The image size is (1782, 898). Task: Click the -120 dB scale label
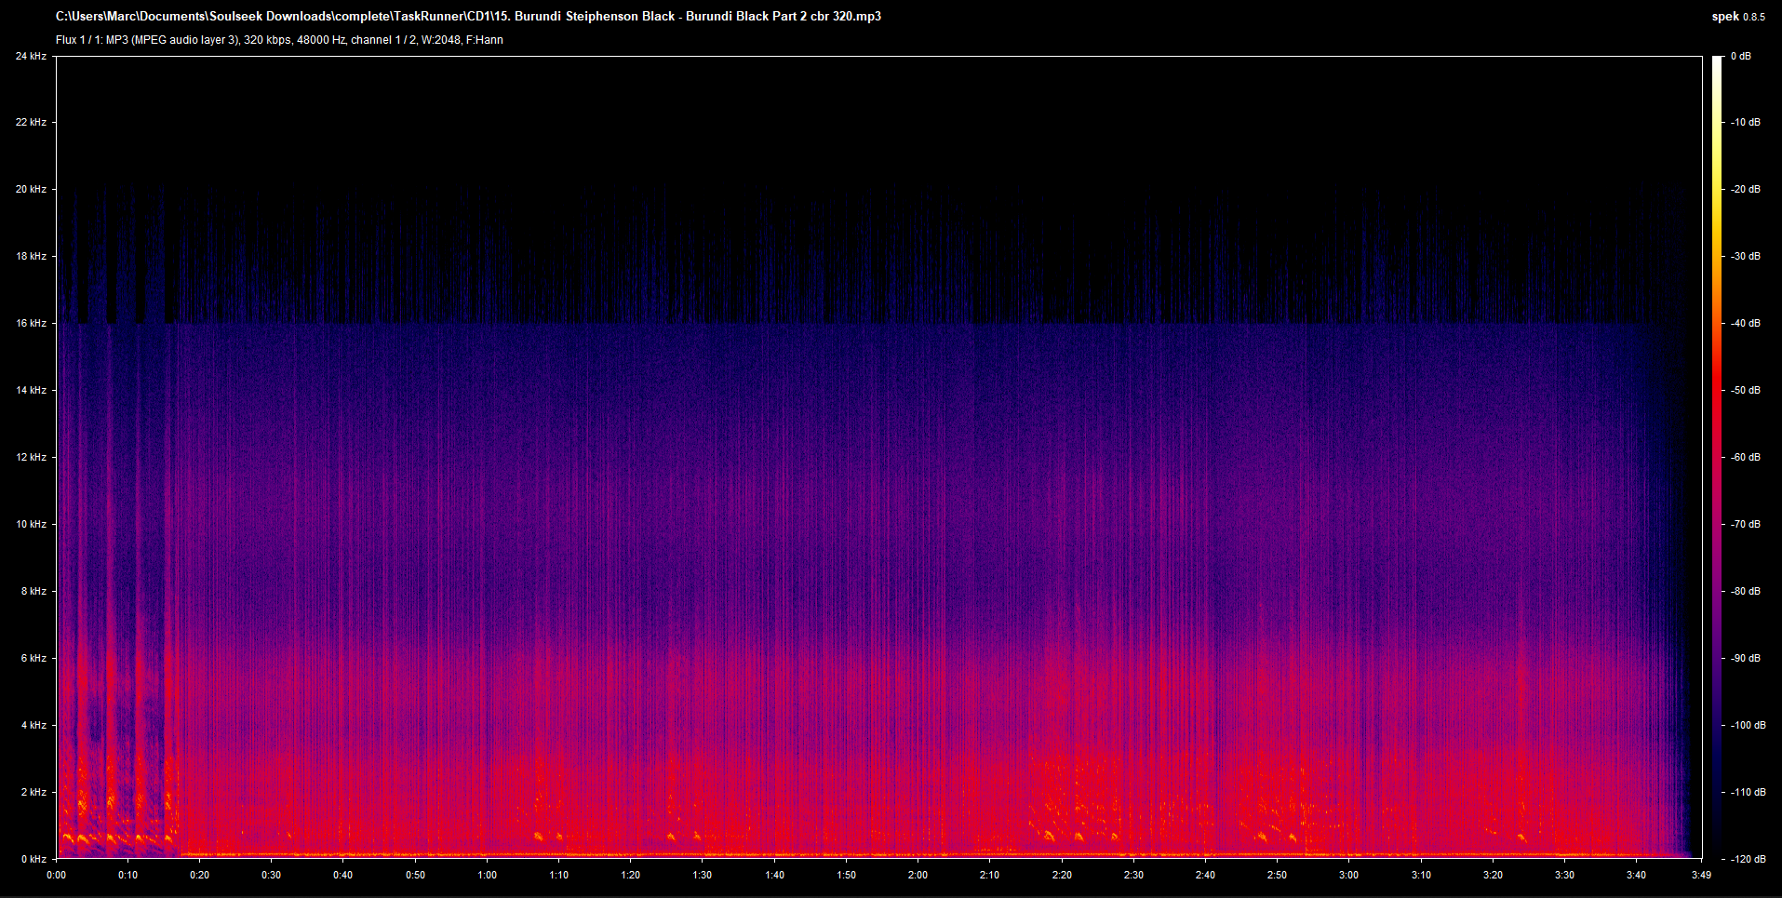tap(1748, 859)
